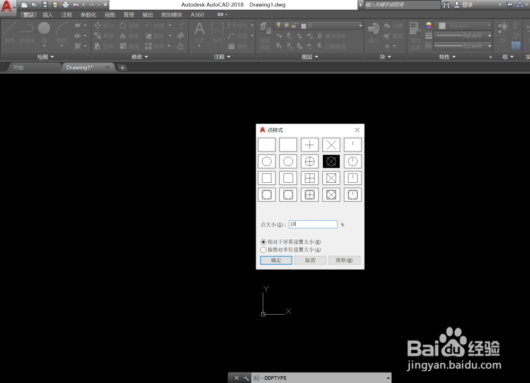
Task: Click the Arc (圆弧) draw tool
Action: [62, 33]
